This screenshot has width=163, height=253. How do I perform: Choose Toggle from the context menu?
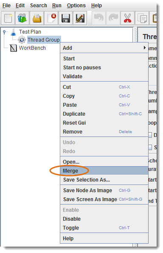[x=104, y=228]
